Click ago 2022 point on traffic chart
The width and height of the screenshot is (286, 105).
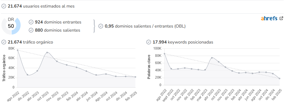[x=18, y=50]
